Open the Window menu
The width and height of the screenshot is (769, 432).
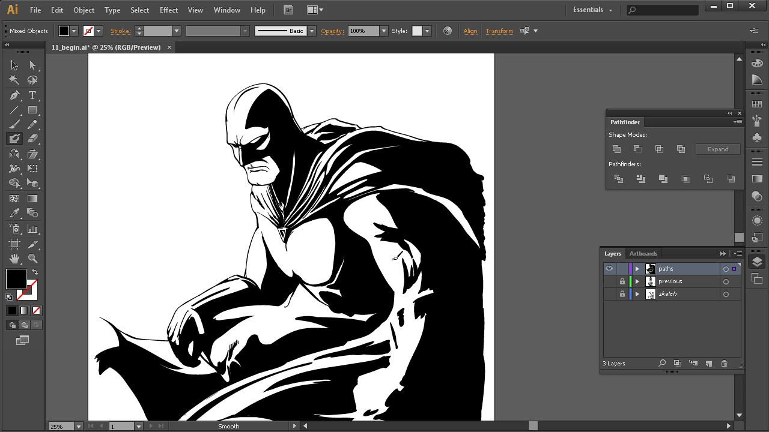click(227, 10)
